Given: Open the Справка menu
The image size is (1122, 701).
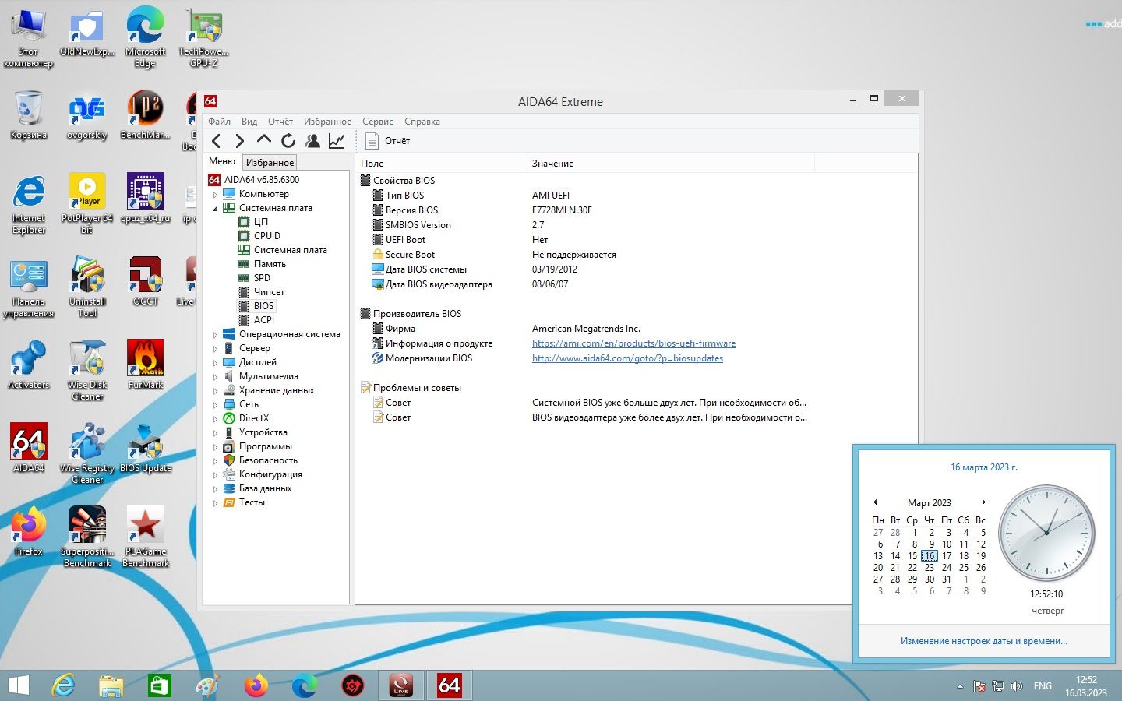Looking at the screenshot, I should click(x=422, y=122).
